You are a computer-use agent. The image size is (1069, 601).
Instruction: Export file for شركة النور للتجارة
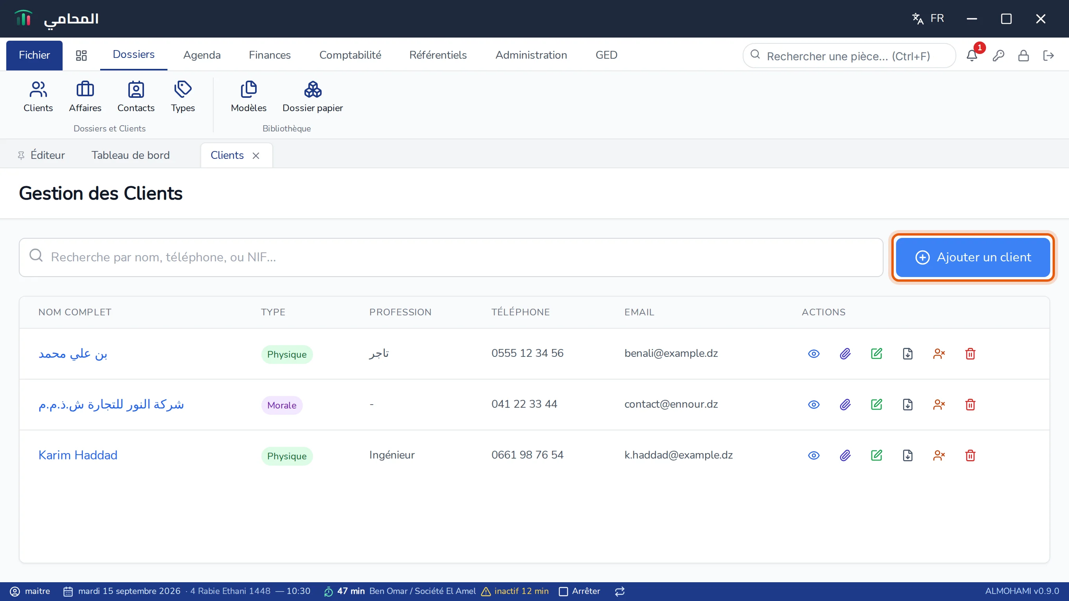point(907,405)
